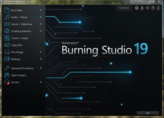Select the Copy Disc entry
Viewport: 164px width, 118px height.
pos(17,45)
